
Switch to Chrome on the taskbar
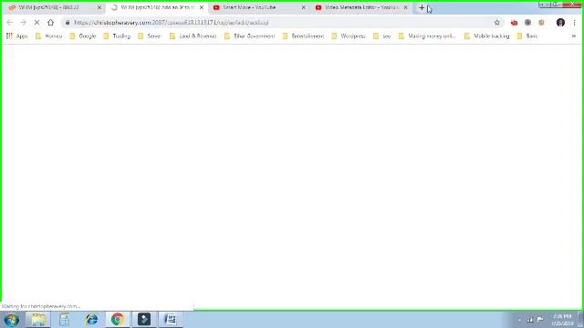[x=118, y=320]
